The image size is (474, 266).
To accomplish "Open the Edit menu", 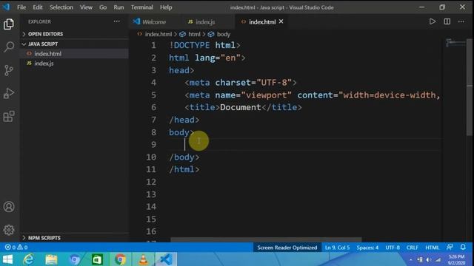I will (x=38, y=7).
